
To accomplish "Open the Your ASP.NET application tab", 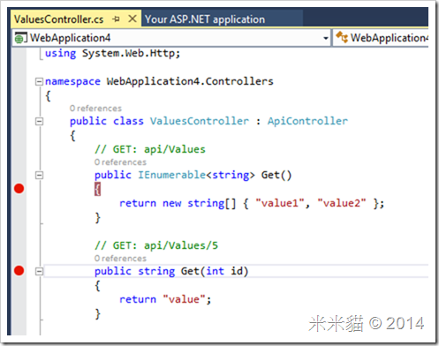I will pyautogui.click(x=205, y=19).
